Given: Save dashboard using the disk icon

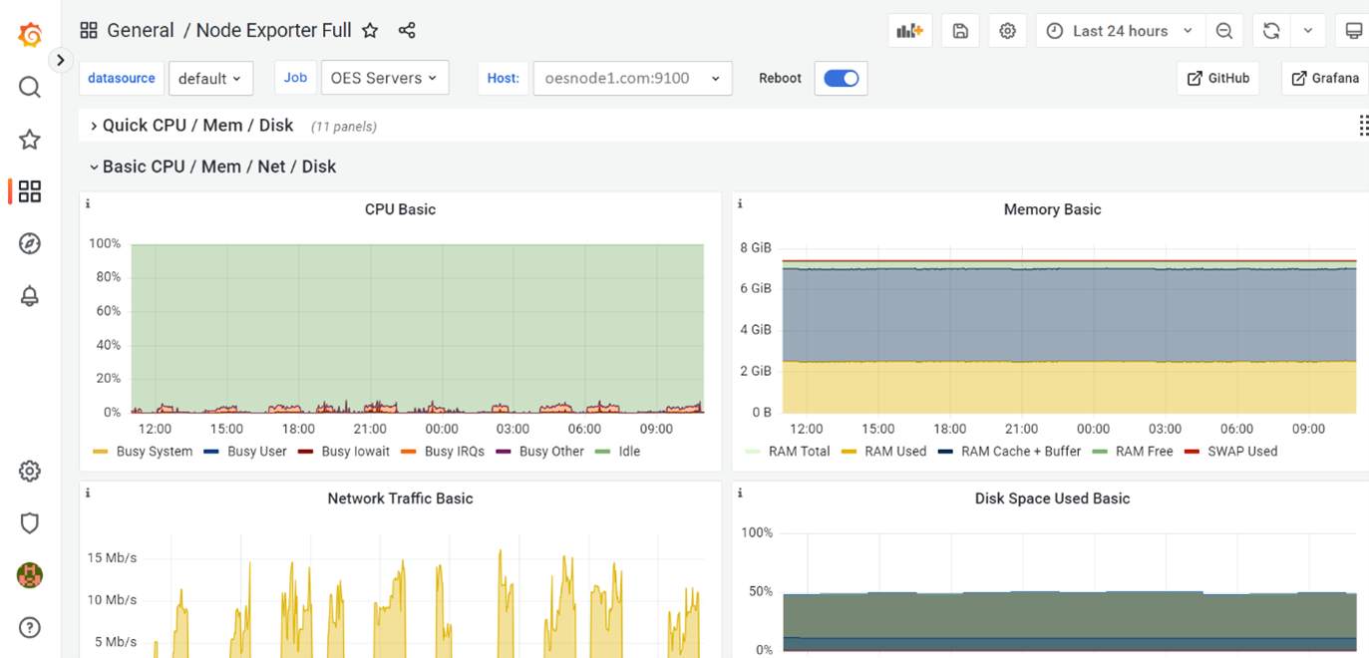Looking at the screenshot, I should pyautogui.click(x=960, y=31).
